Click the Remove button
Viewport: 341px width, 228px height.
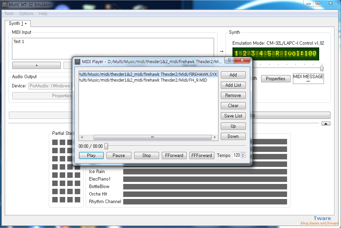pos(233,95)
